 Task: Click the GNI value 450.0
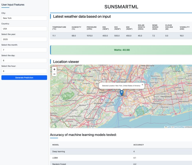tap(129, 36)
